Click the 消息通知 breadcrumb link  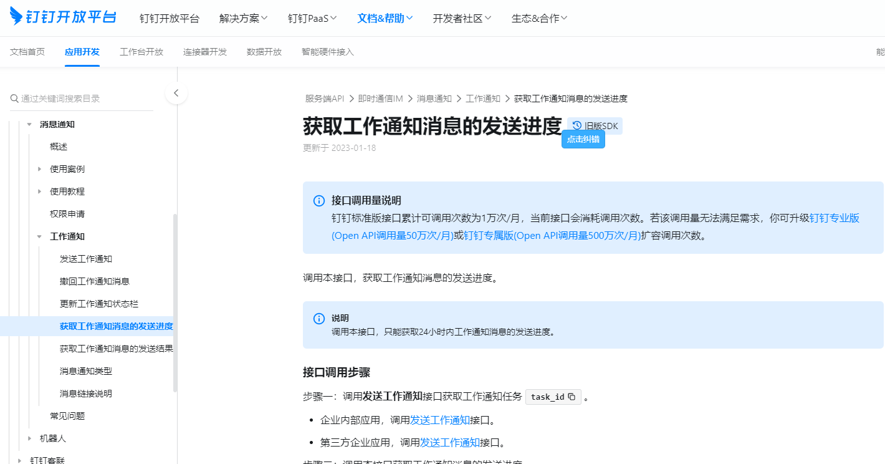click(x=434, y=99)
